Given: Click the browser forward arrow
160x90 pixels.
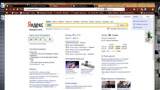Looking at the screenshot, I should click(x=10, y=9).
